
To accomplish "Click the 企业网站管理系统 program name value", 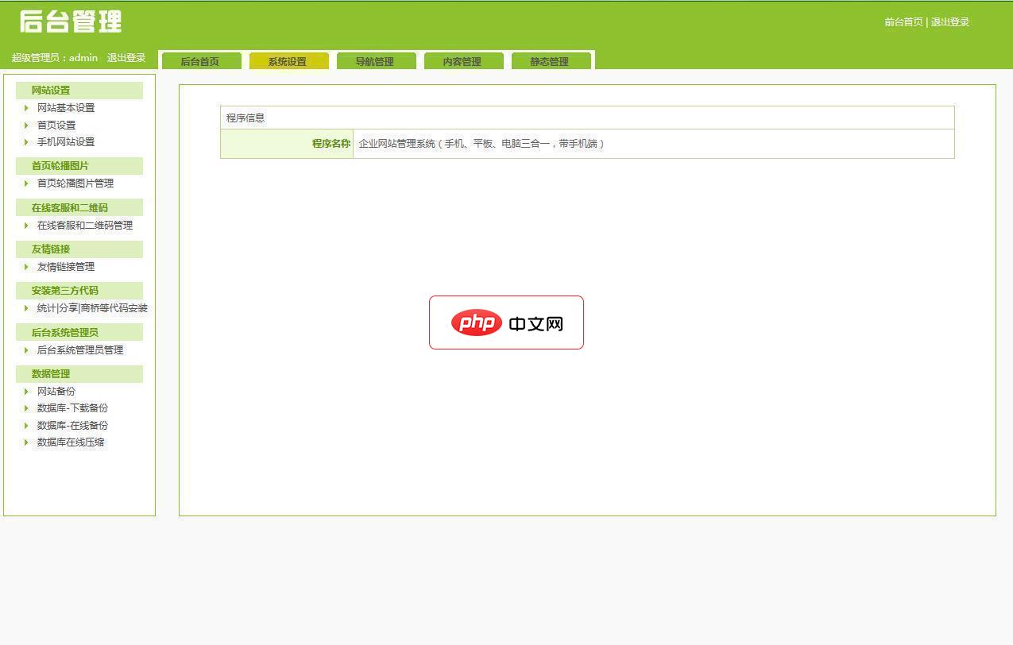I will point(481,144).
